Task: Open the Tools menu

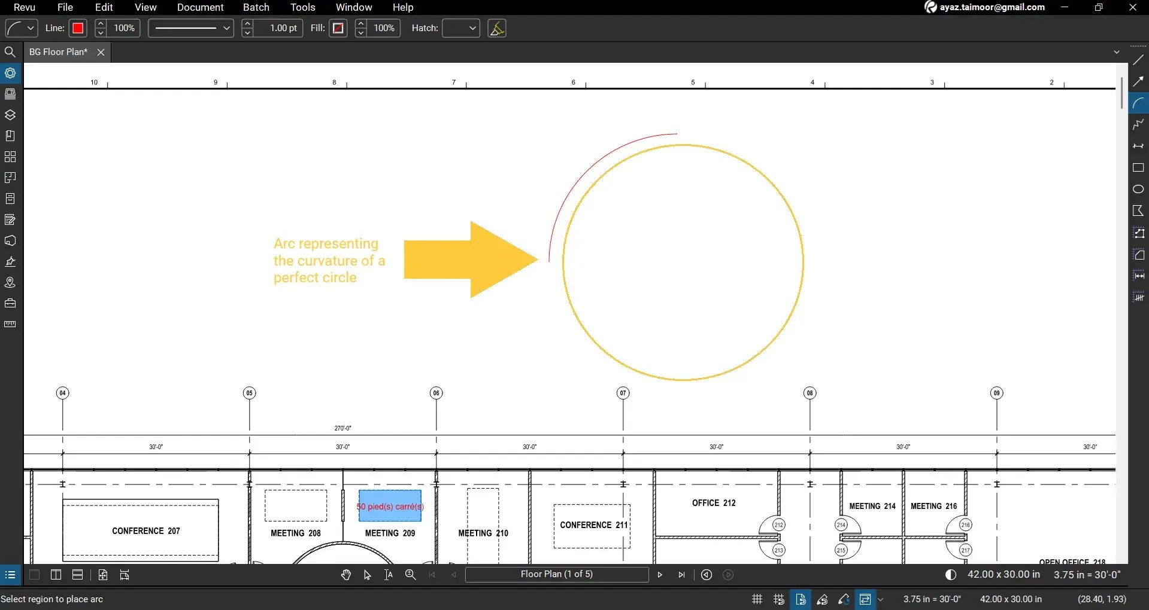Action: tap(302, 7)
